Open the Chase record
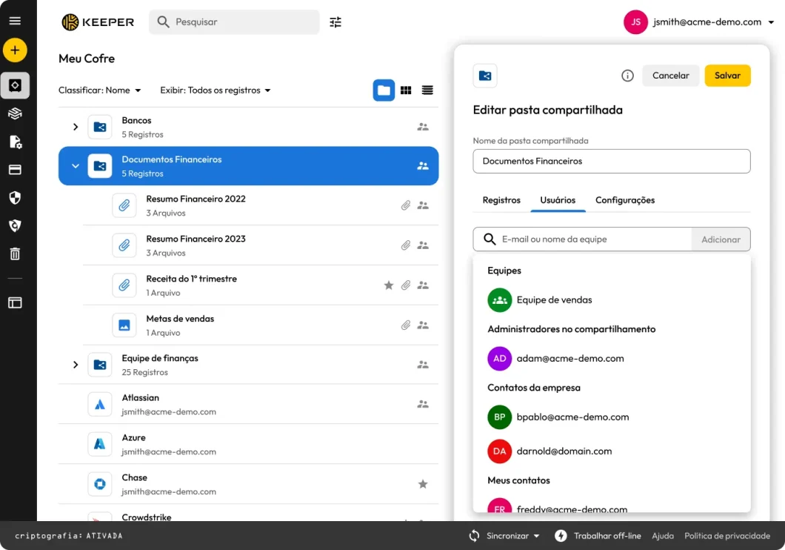The image size is (785, 550). click(248, 484)
